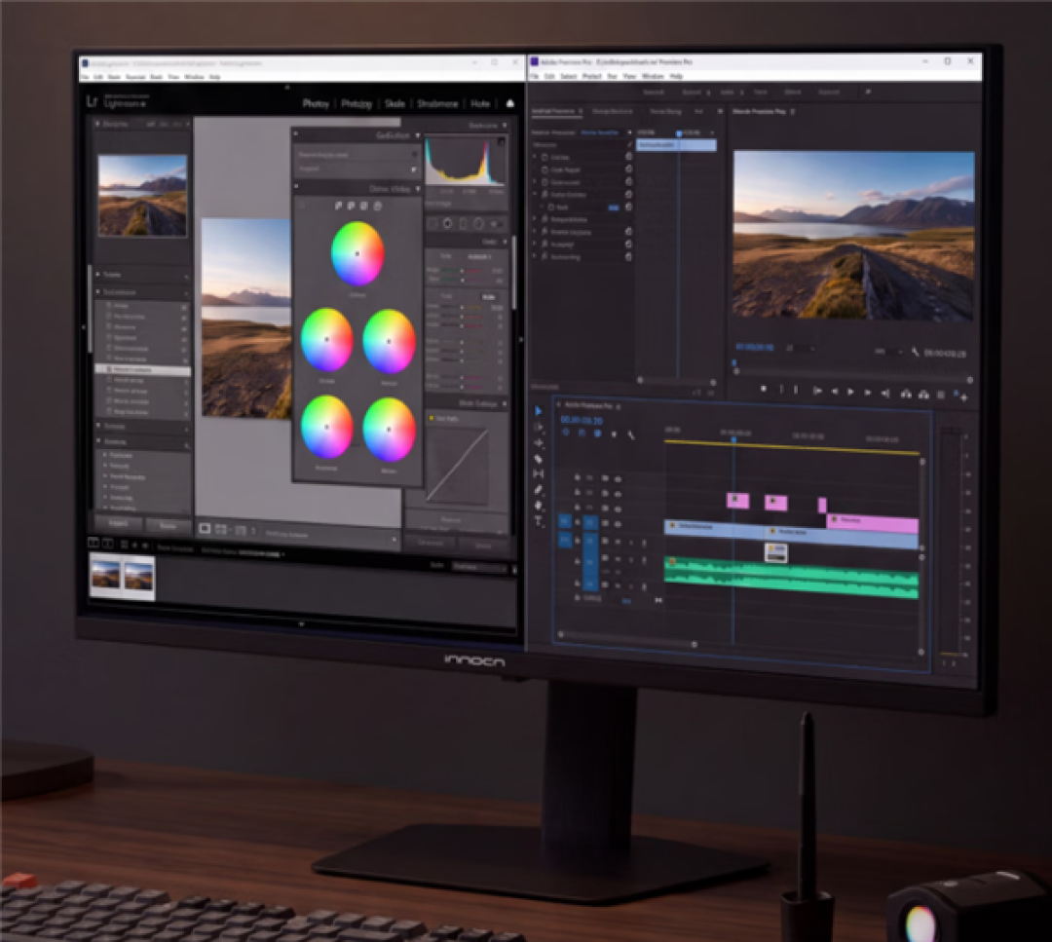
Task: Select the first module in Lightroom's module picker
Action: 316,103
